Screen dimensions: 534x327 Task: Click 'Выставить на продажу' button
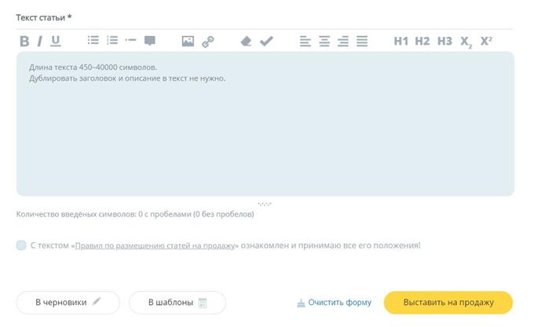point(448,302)
